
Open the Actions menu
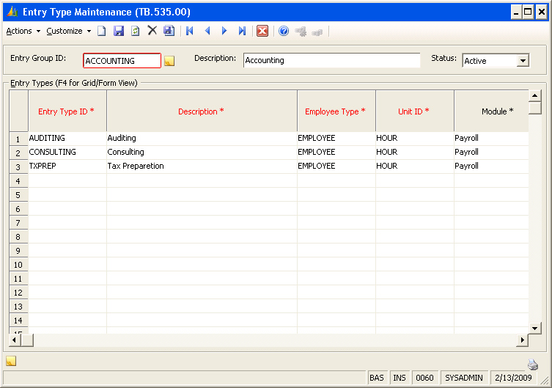[19, 31]
